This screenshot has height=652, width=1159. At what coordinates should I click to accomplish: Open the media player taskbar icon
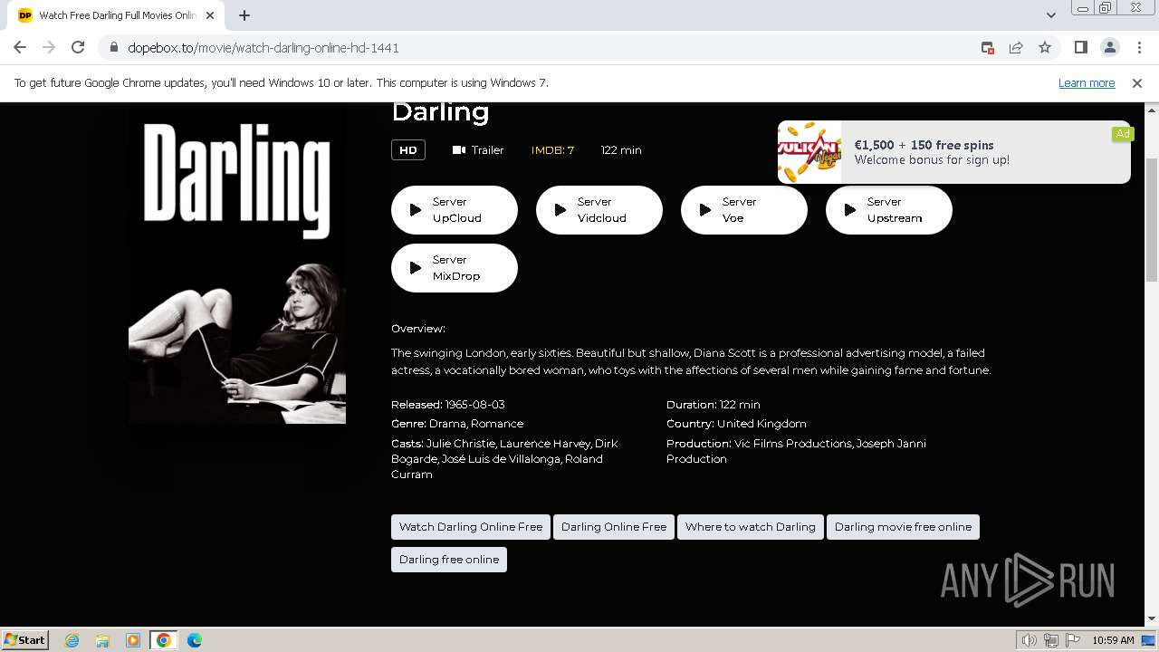click(133, 640)
